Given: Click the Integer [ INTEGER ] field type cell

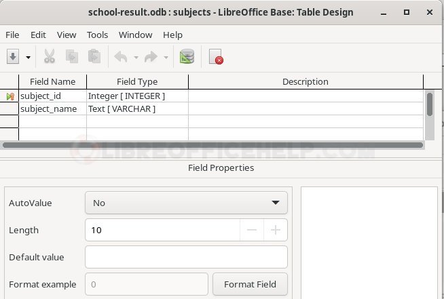Looking at the screenshot, I should (x=137, y=96).
